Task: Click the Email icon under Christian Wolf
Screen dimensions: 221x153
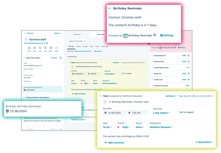Action: click(x=34, y=48)
